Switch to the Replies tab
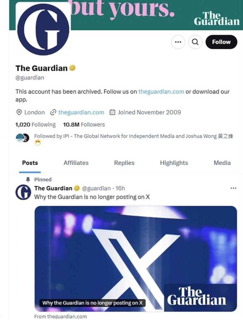Image resolution: width=243 pixels, height=320 pixels. (x=124, y=163)
